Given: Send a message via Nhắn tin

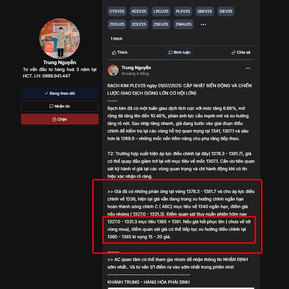Looking at the screenshot, I should tap(60, 106).
